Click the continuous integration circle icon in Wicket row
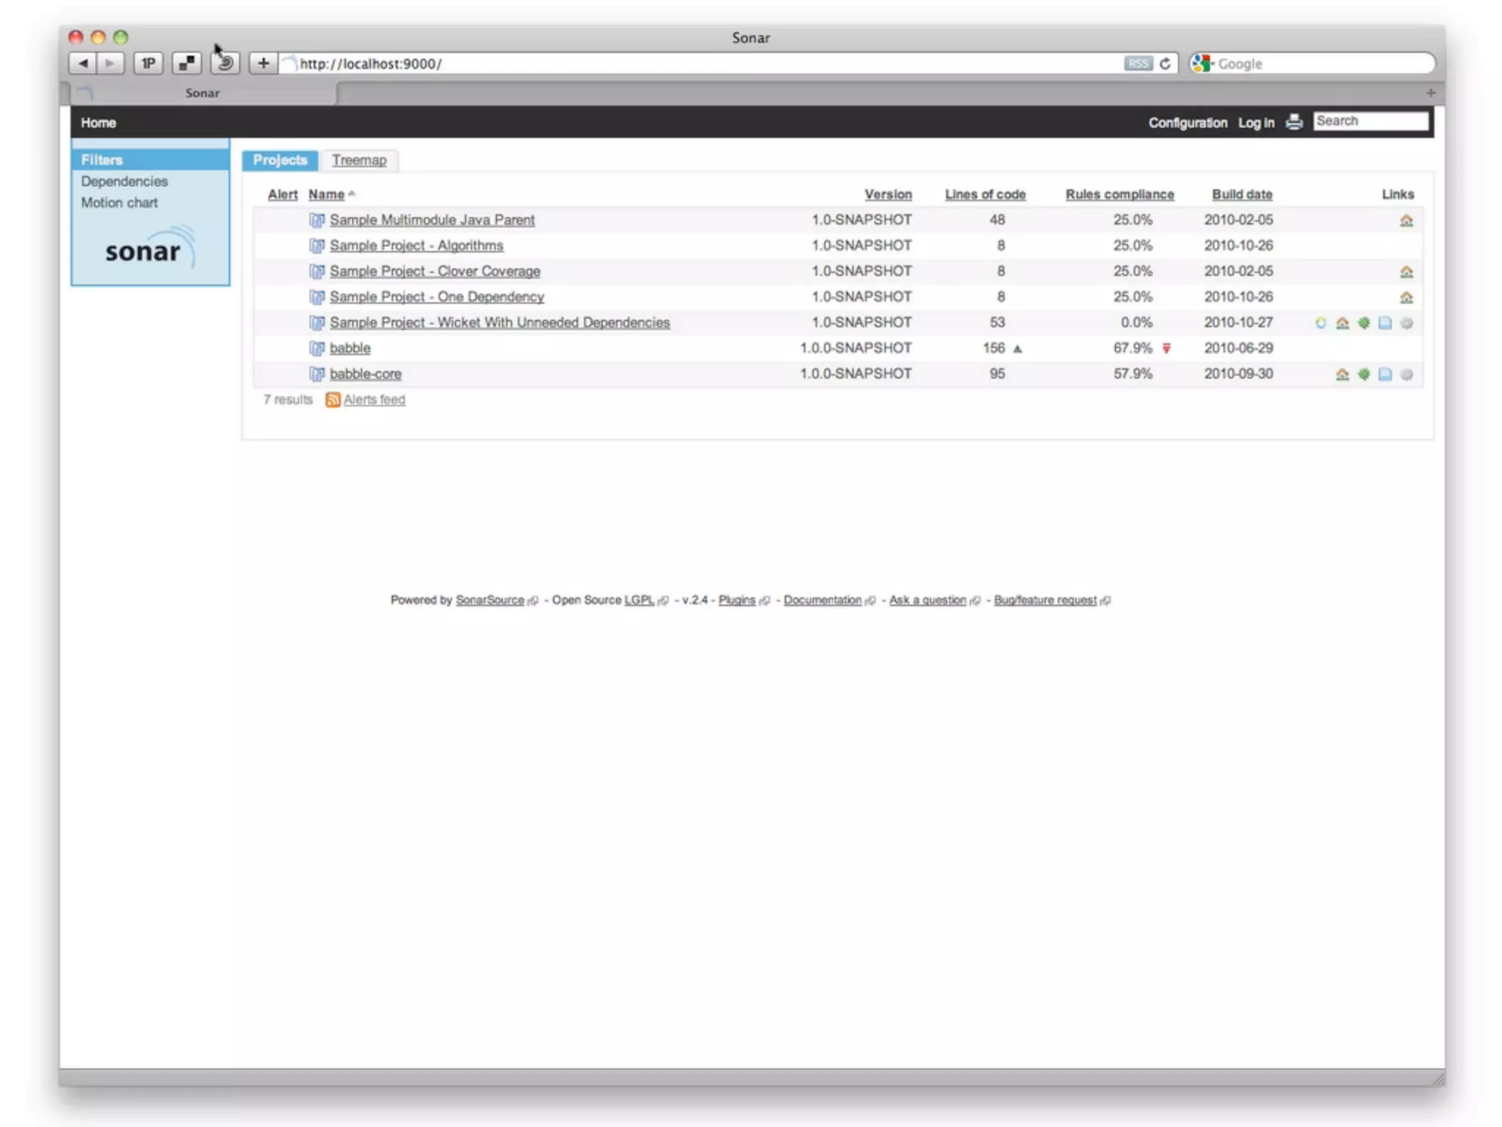Screen dimensions: 1502x1127 click(x=1321, y=323)
